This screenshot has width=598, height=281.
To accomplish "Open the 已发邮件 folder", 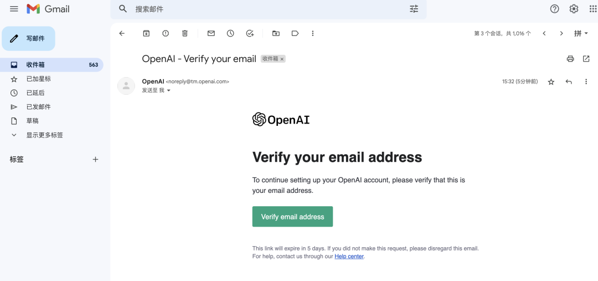I will point(38,106).
